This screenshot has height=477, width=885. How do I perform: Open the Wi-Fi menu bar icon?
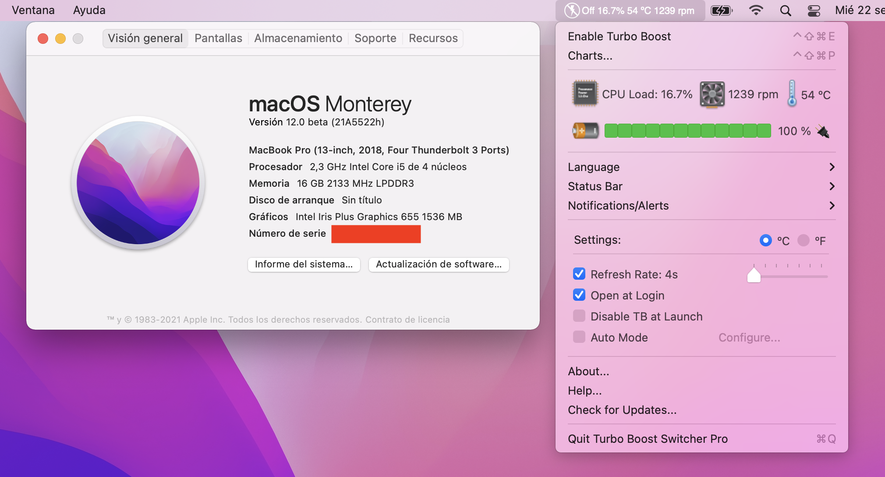click(x=756, y=11)
